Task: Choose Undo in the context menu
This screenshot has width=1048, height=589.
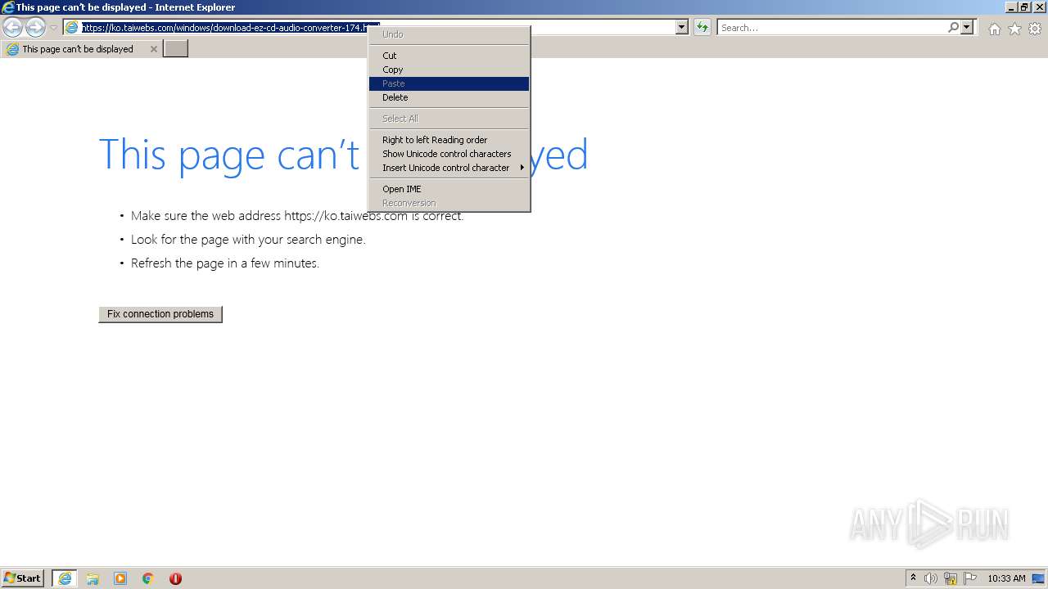Action: 449,34
